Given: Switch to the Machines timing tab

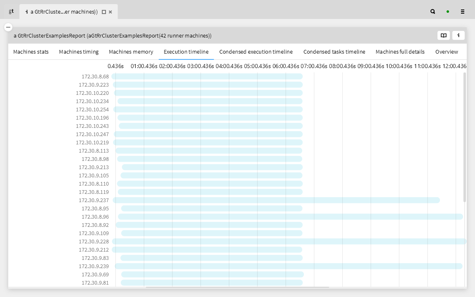Looking at the screenshot, I should 79,52.
